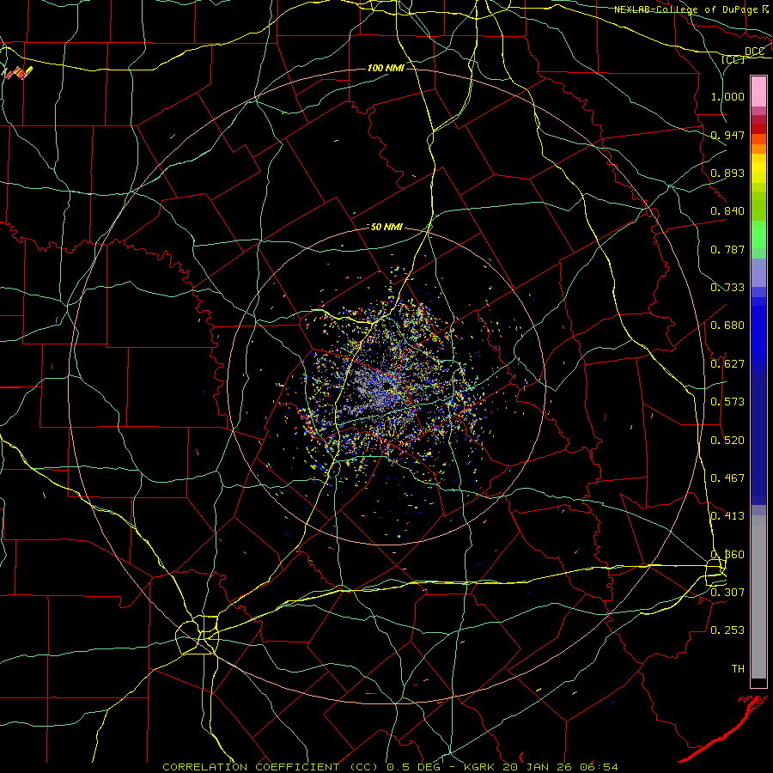This screenshot has height=773, width=773.
Task: Pick the pink segment of the color bar
Action: 758,92
